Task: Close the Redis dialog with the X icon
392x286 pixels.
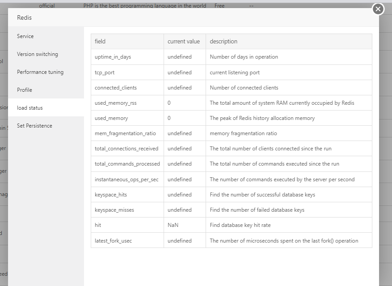Action: click(x=378, y=9)
